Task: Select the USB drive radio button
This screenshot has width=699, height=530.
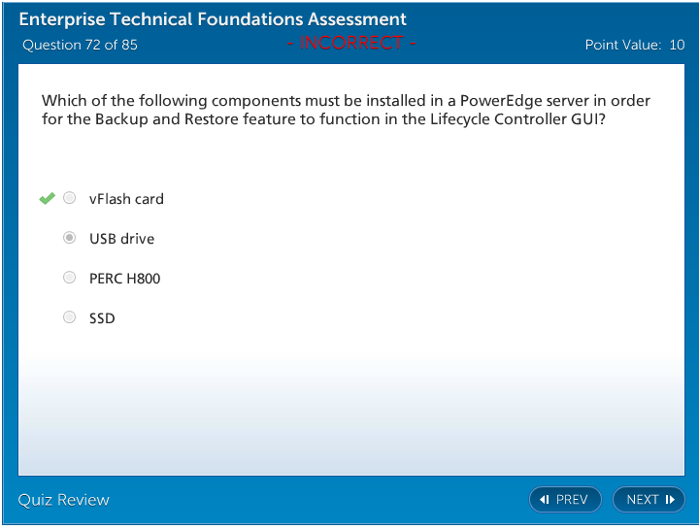Action: [x=69, y=238]
